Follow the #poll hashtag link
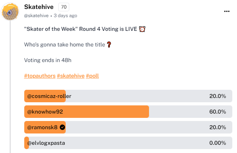The height and width of the screenshot is (153, 237). [x=92, y=76]
